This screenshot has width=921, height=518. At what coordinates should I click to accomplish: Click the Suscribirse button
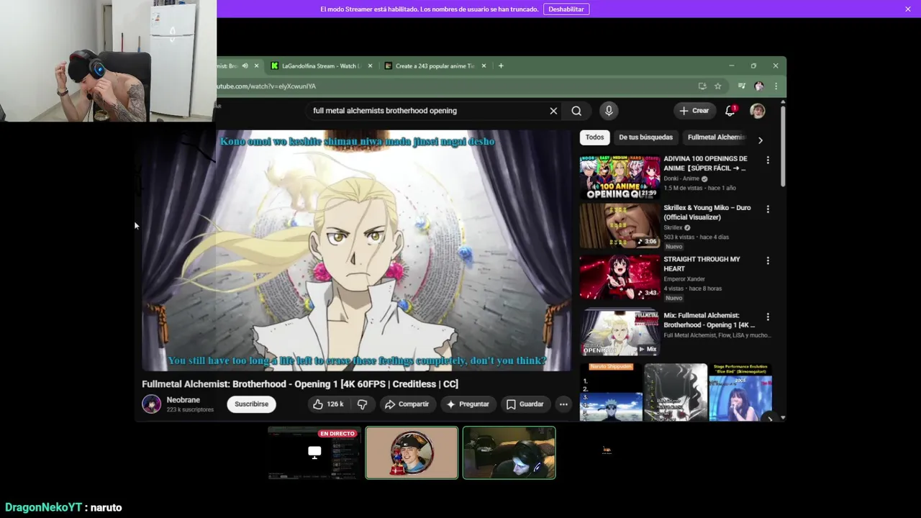pyautogui.click(x=251, y=404)
